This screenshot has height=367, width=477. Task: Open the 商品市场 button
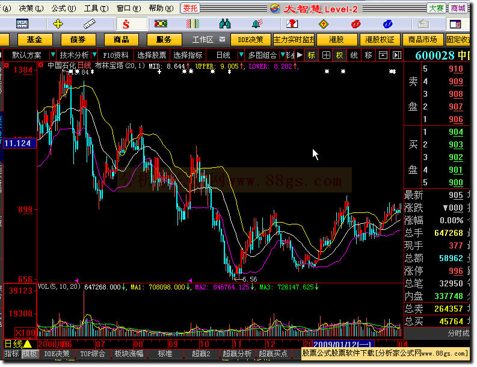pyautogui.click(x=422, y=40)
